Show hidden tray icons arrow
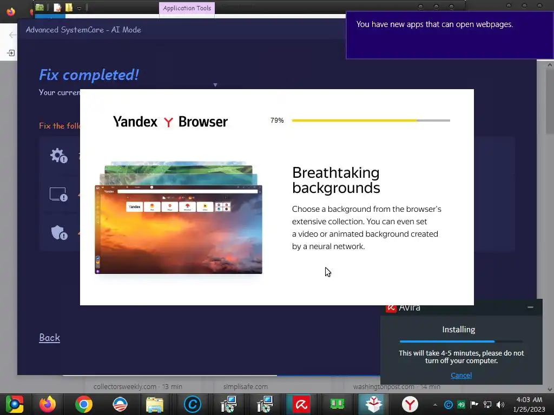 (435, 405)
